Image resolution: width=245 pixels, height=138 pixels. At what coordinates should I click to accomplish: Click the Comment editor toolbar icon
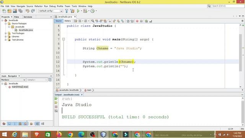click(x=146, y=21)
